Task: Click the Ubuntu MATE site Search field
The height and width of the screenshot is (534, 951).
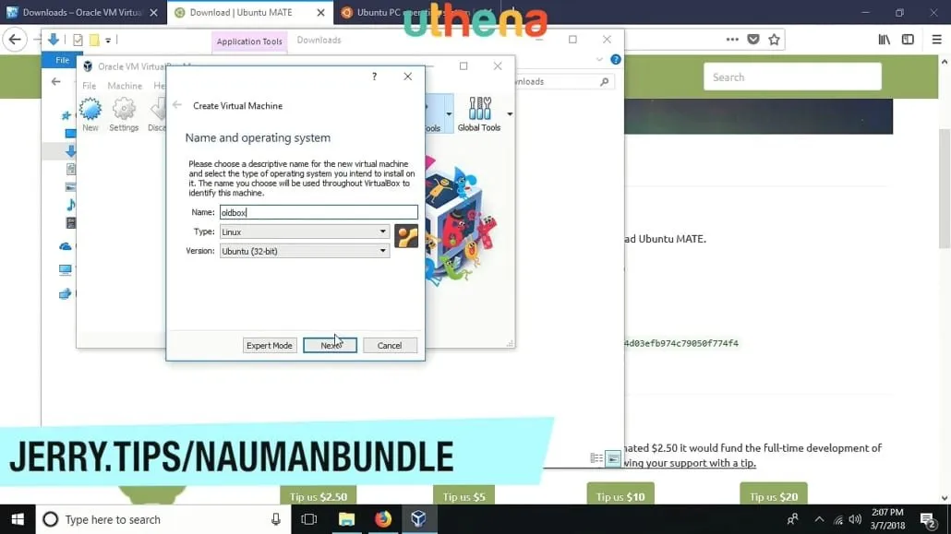Action: coord(792,77)
